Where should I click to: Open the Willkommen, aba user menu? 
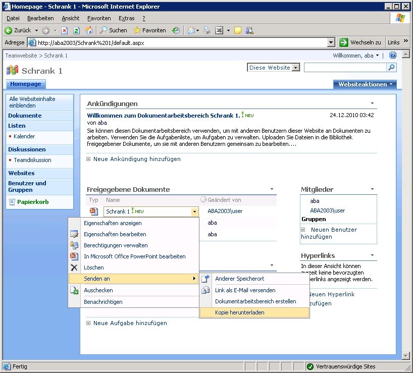(356, 56)
